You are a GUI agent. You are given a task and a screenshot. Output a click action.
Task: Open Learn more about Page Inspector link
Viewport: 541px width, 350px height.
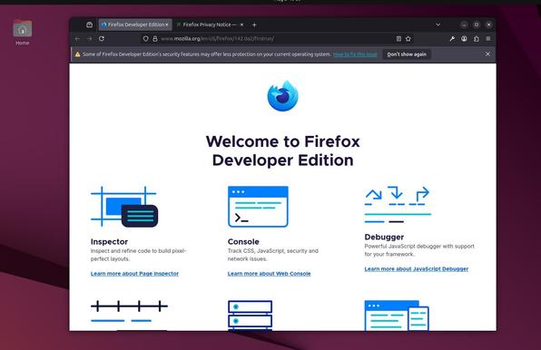pos(134,274)
